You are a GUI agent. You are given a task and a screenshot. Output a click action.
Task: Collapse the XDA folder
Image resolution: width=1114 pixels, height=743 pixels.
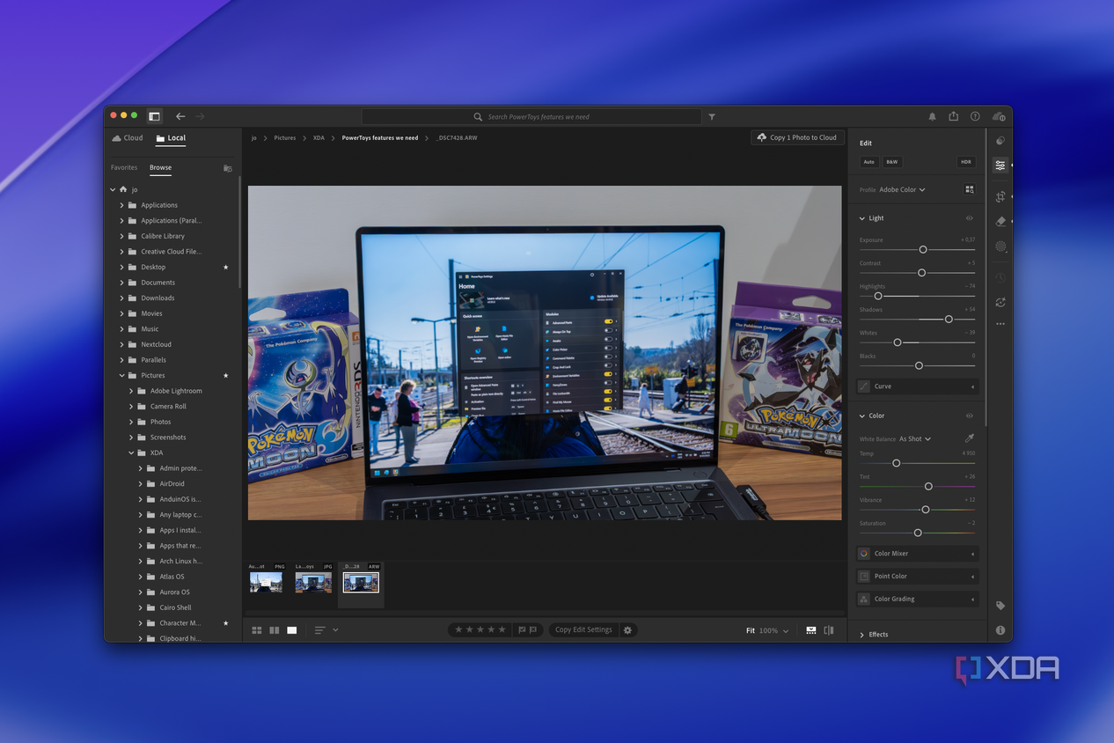131,452
